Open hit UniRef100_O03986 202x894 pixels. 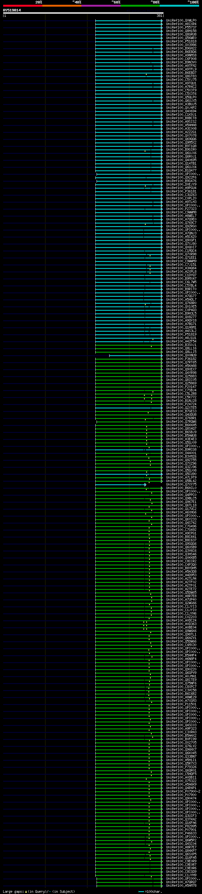click(181, 45)
